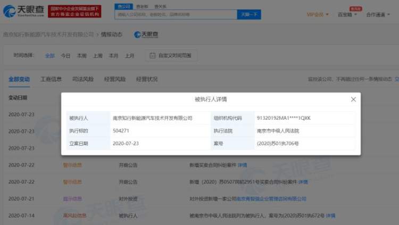Filter time range by 上周

point(98,55)
